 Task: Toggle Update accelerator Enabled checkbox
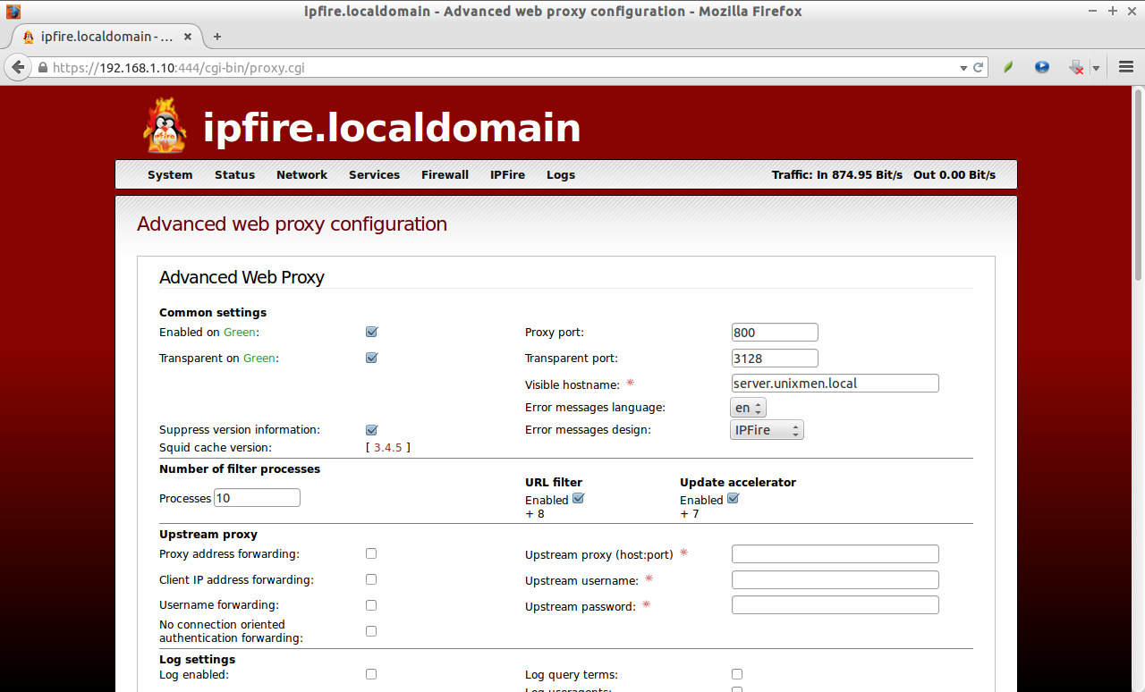pyautogui.click(x=733, y=499)
